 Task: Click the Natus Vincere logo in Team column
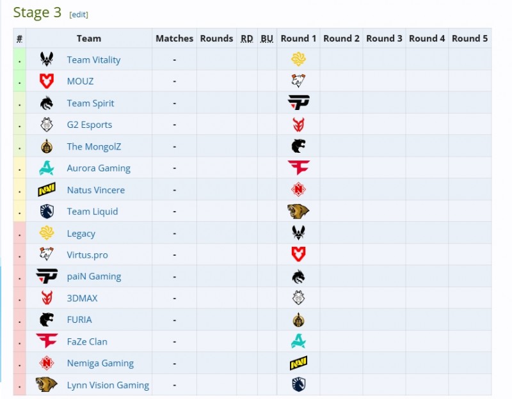click(47, 190)
